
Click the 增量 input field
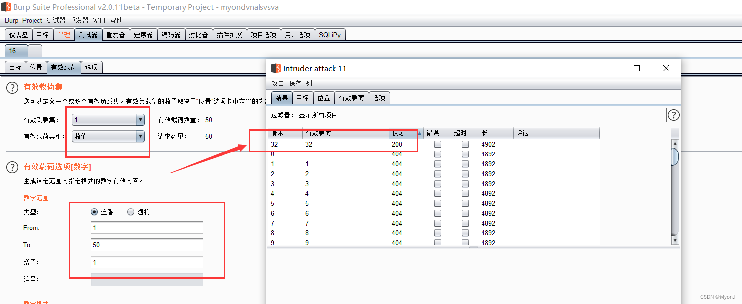pyautogui.click(x=147, y=262)
